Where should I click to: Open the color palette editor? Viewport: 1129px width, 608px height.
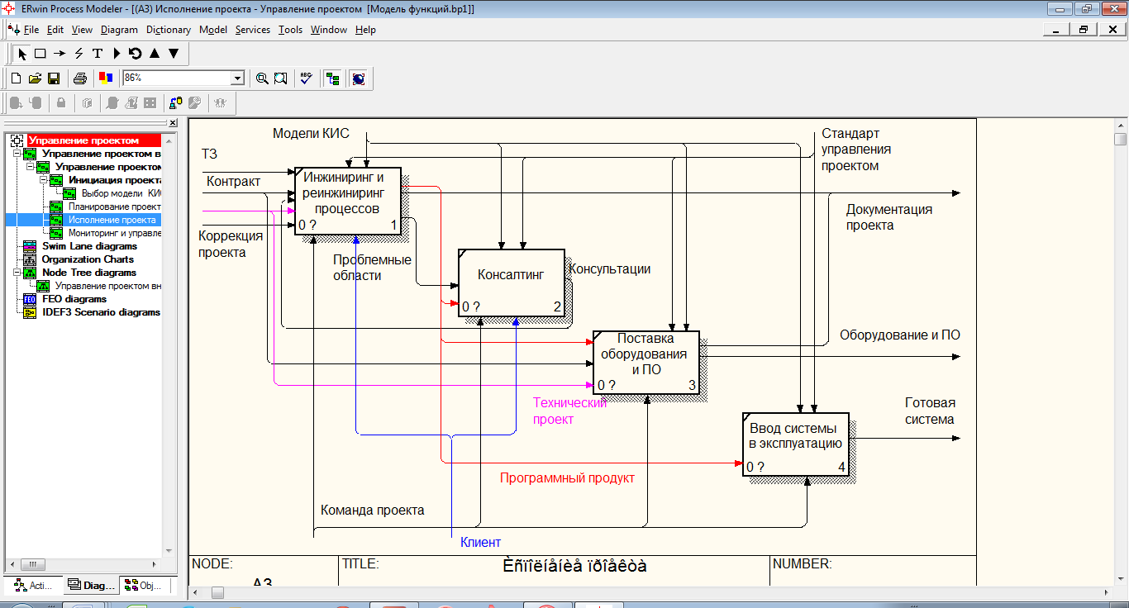(x=106, y=78)
